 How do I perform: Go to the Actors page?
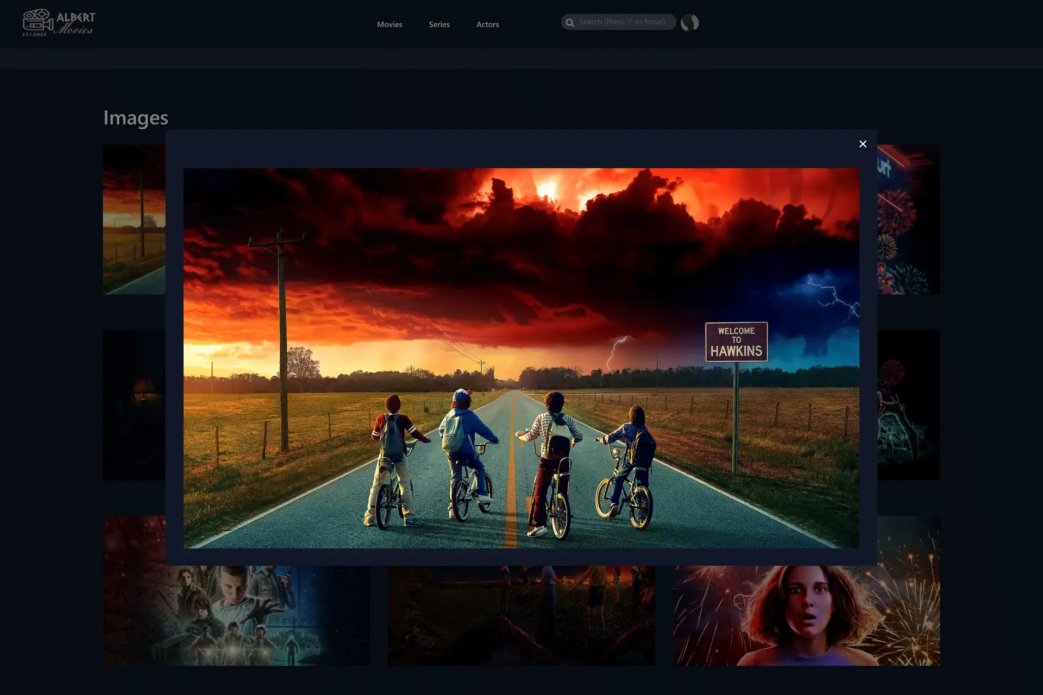[x=487, y=24]
